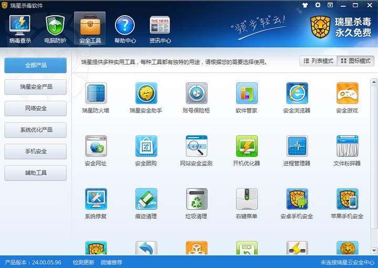
Task: Select the 安全工具 briefcase tab
Action: coord(90,28)
